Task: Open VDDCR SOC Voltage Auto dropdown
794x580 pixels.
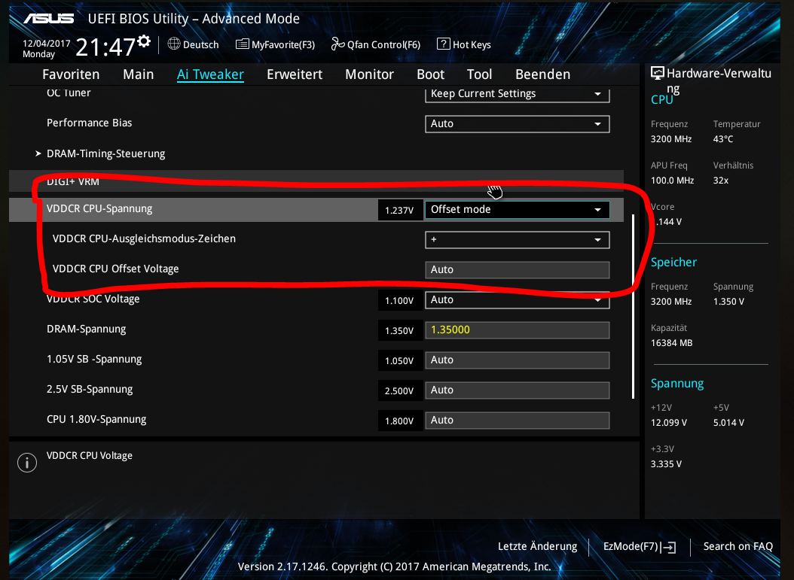Action: point(517,300)
